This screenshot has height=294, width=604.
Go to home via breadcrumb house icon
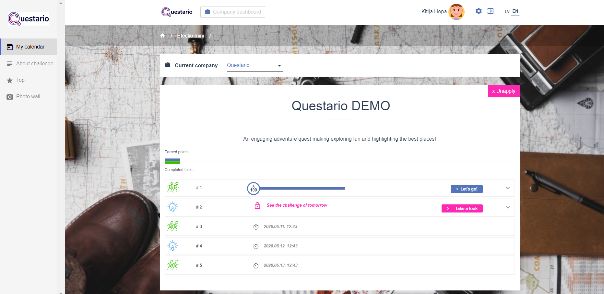(x=163, y=36)
